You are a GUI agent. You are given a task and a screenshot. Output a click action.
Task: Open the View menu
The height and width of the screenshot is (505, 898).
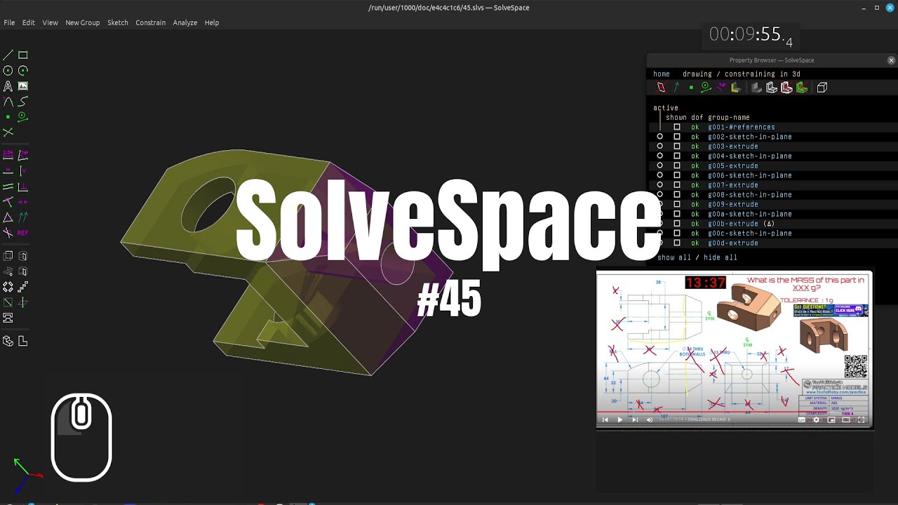coord(50,22)
